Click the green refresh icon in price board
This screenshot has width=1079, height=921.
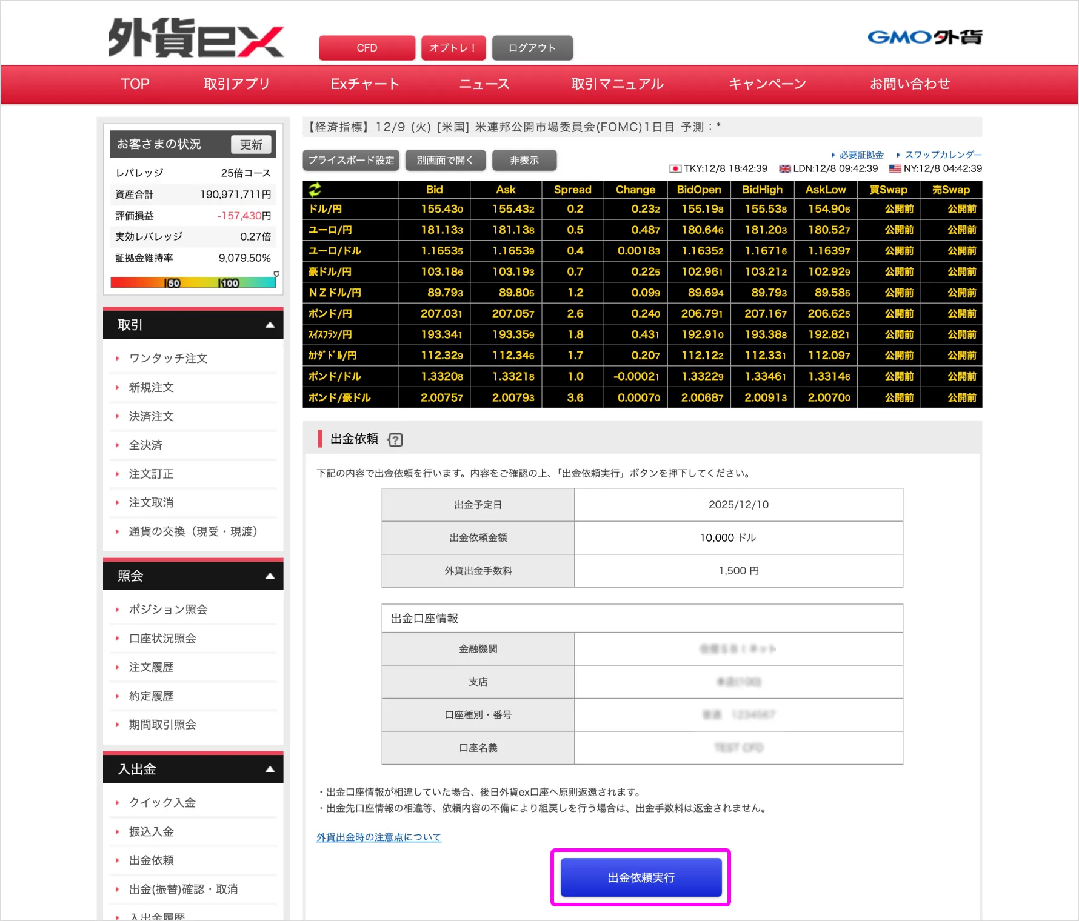[315, 190]
